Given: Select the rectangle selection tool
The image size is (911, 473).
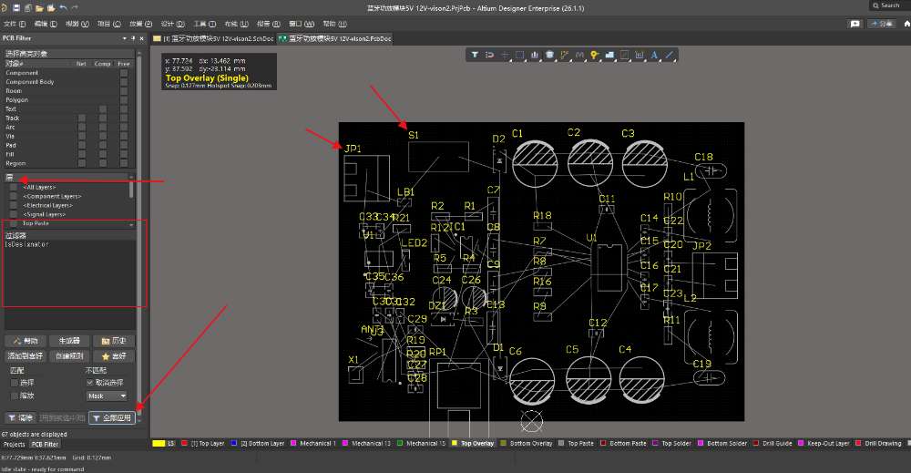Looking at the screenshot, I should pyautogui.click(x=520, y=55).
